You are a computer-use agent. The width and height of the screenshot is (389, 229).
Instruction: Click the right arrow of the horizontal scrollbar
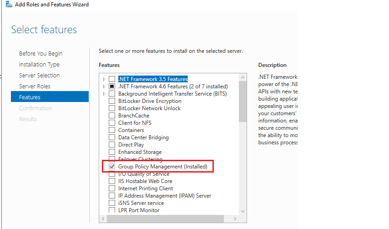click(x=235, y=219)
